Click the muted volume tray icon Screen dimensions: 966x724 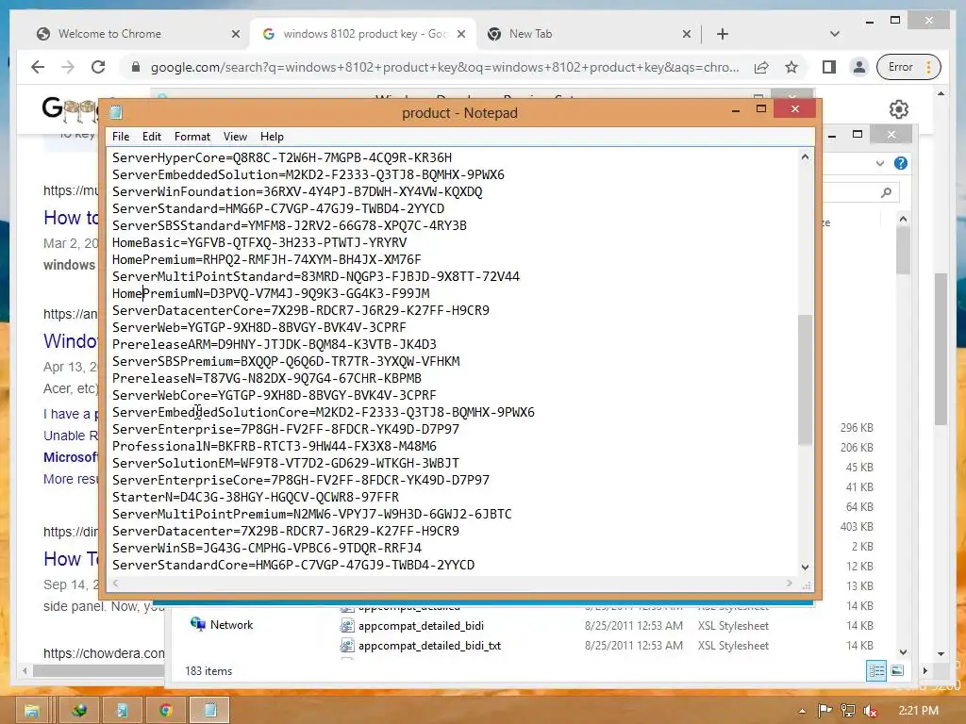(871, 711)
